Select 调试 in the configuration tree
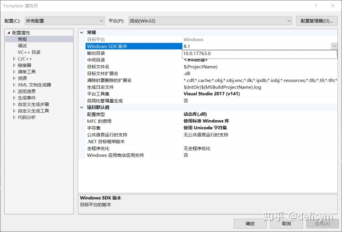This screenshot has width=342, height=232. click(x=22, y=45)
